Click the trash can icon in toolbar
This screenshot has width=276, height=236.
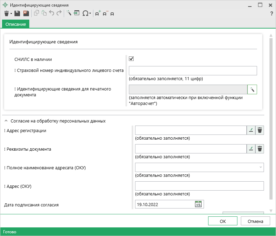coord(7,13)
